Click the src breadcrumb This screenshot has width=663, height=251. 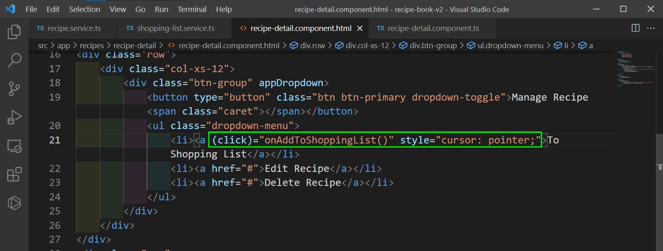pyautogui.click(x=44, y=45)
